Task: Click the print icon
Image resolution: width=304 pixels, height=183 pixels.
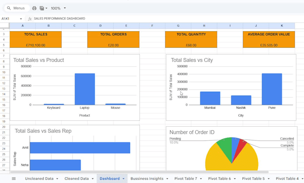Action: tap(34, 8)
